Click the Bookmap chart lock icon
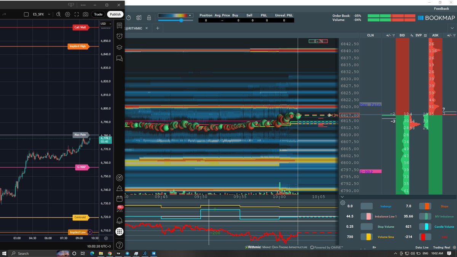 (x=149, y=18)
